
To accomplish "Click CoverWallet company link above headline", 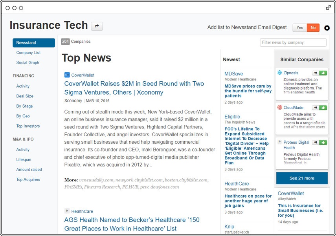I will (83, 75).
